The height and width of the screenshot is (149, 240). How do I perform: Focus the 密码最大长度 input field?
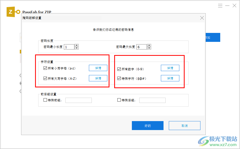142,47
